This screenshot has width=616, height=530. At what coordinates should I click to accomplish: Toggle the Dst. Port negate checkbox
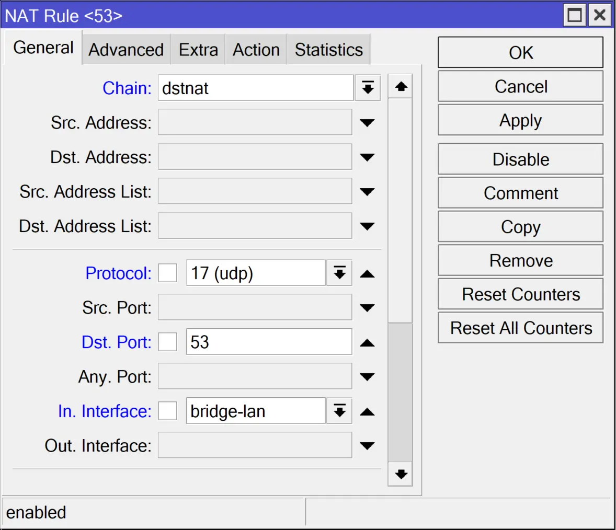(167, 342)
